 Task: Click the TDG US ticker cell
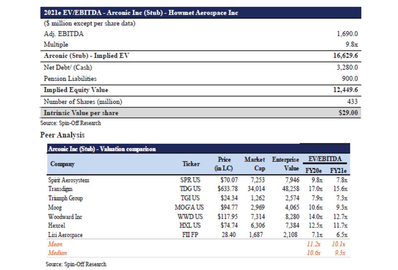191,189
